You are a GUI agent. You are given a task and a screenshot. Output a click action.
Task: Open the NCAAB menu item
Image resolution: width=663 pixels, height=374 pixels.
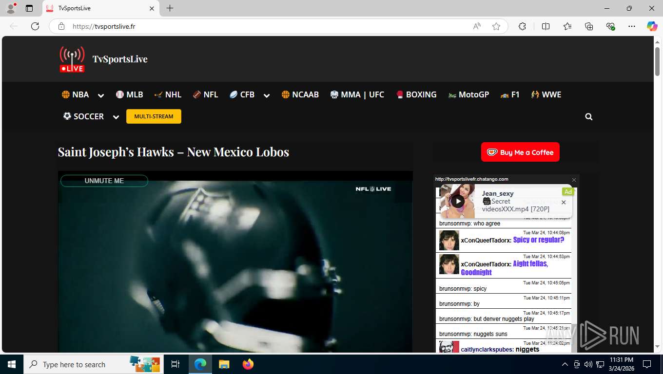(x=300, y=94)
